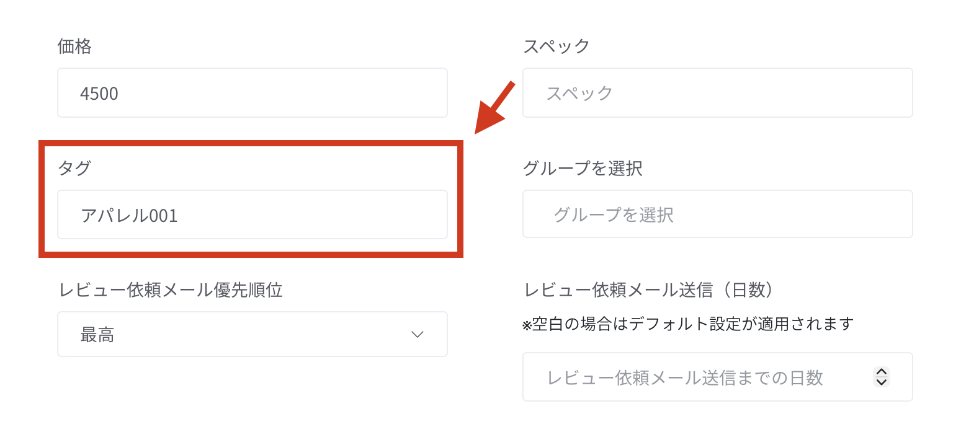
Task: Click the decrement arrow on days stepper
Action: click(881, 382)
